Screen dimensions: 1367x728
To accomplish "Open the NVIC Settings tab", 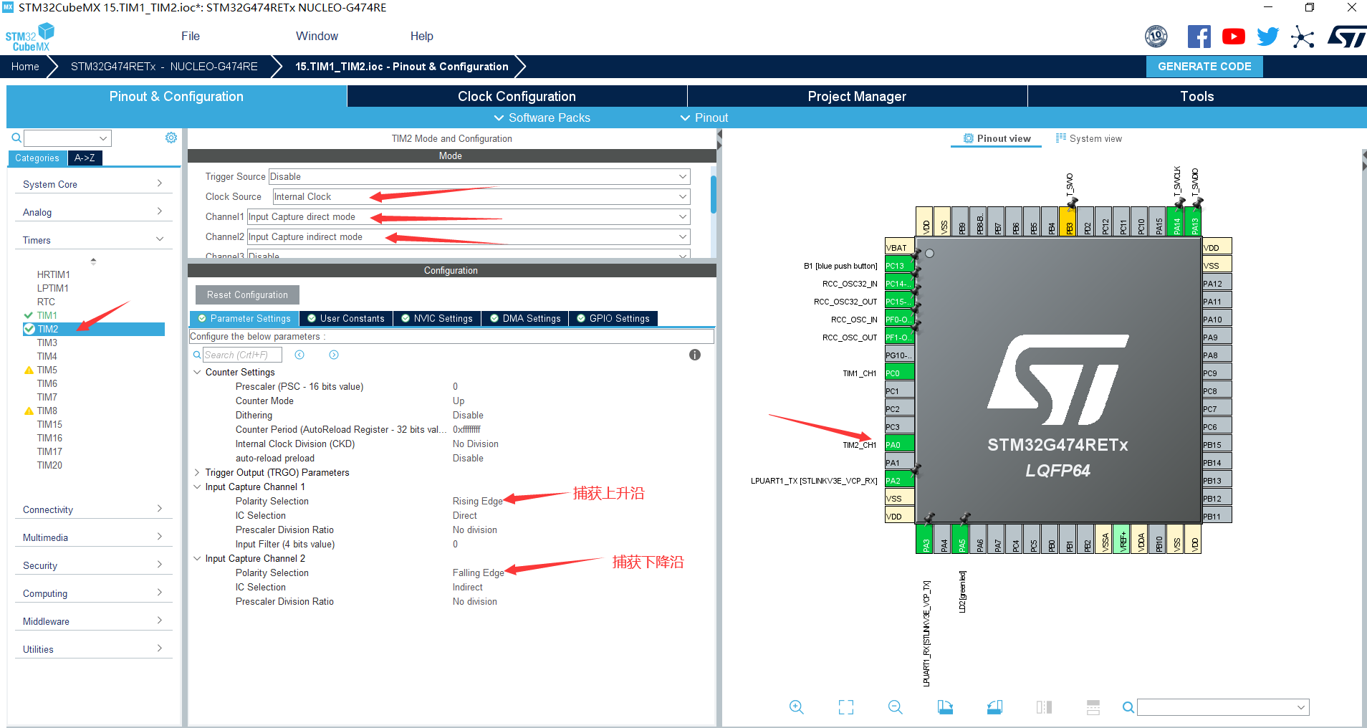I will click(x=436, y=318).
